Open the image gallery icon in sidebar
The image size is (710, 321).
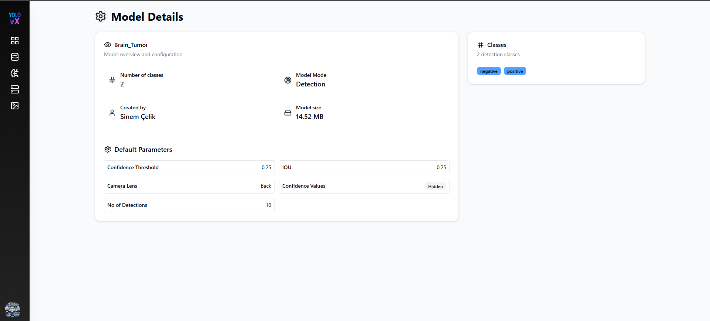15,106
